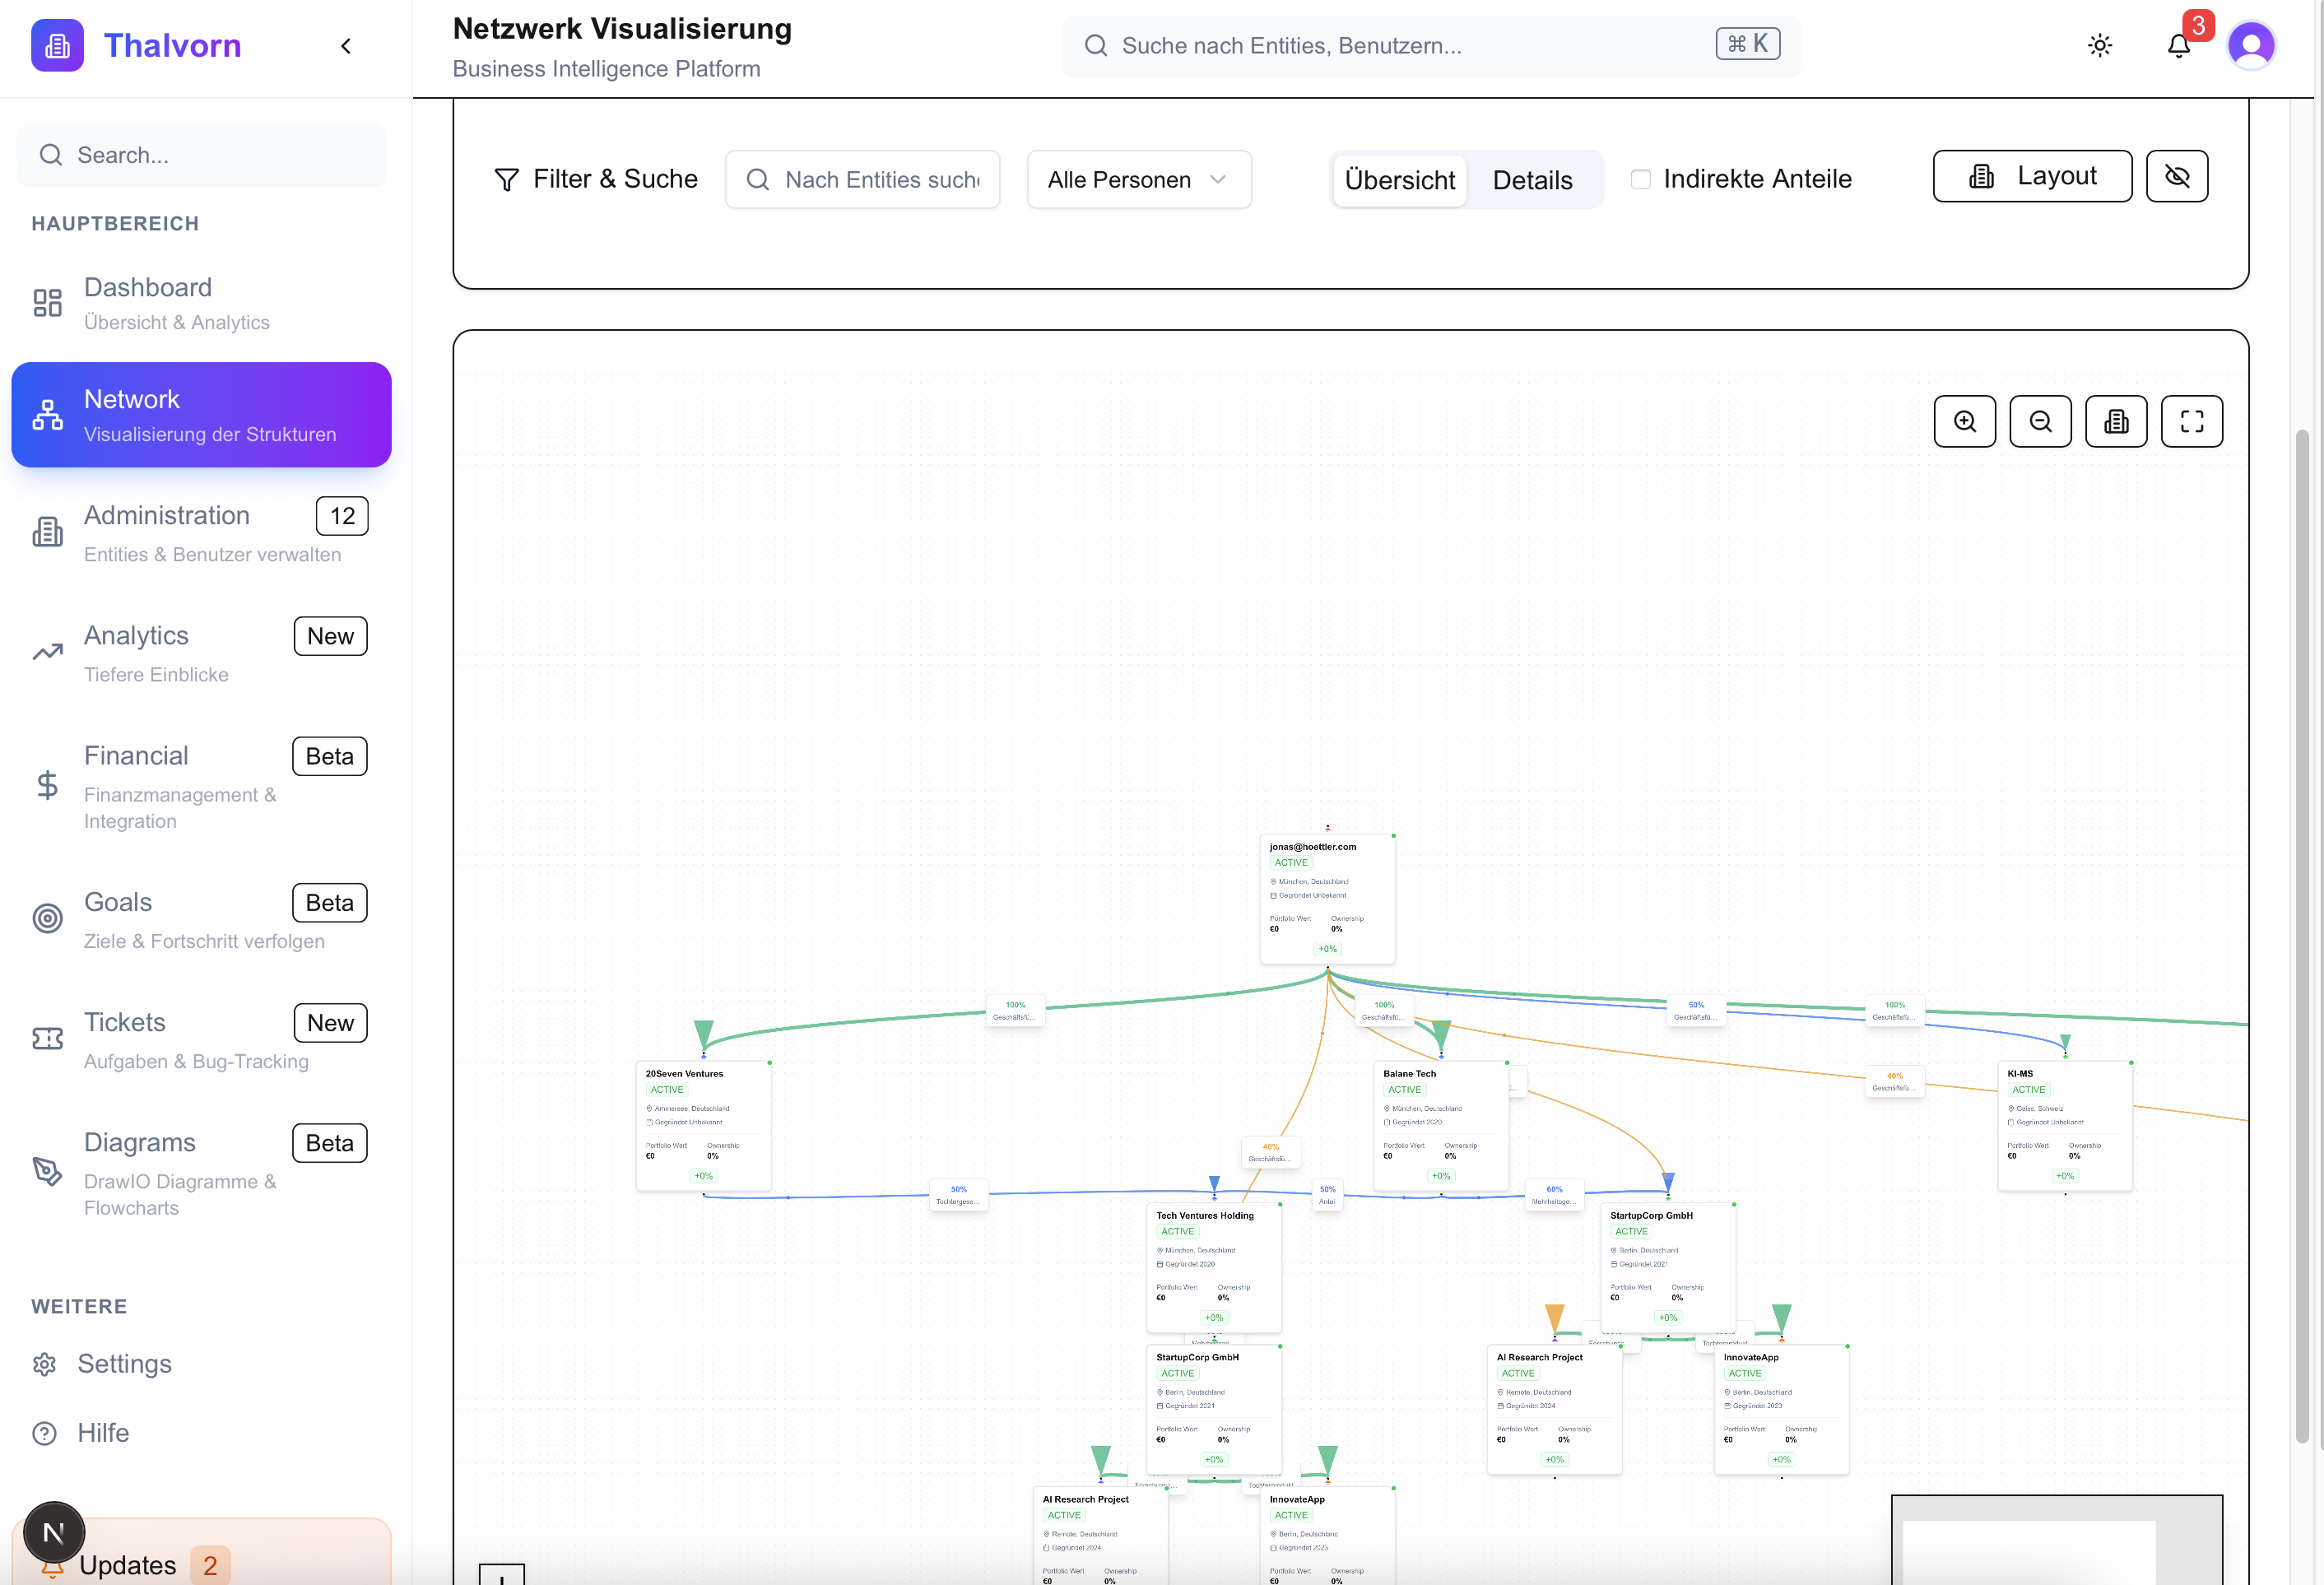This screenshot has height=1585, width=2324.
Task: Open the Layout menu
Action: pos(2032,175)
